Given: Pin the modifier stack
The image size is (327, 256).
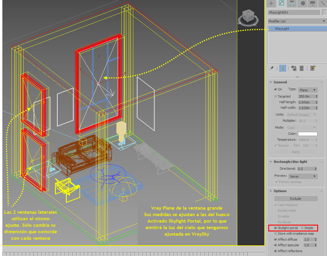Looking at the screenshot, I should coord(271,68).
